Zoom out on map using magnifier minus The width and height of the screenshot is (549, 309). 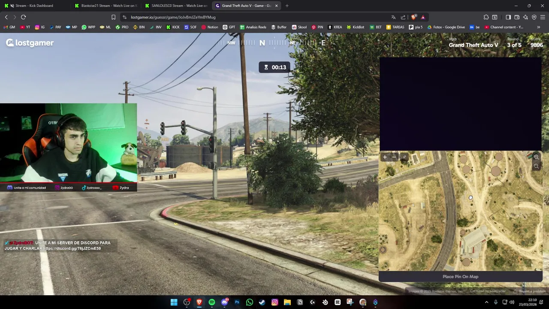click(536, 166)
